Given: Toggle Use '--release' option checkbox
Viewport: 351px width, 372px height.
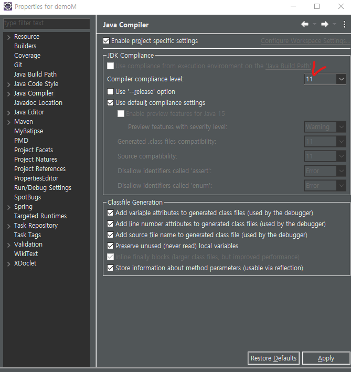Looking at the screenshot, I should coord(110,92).
